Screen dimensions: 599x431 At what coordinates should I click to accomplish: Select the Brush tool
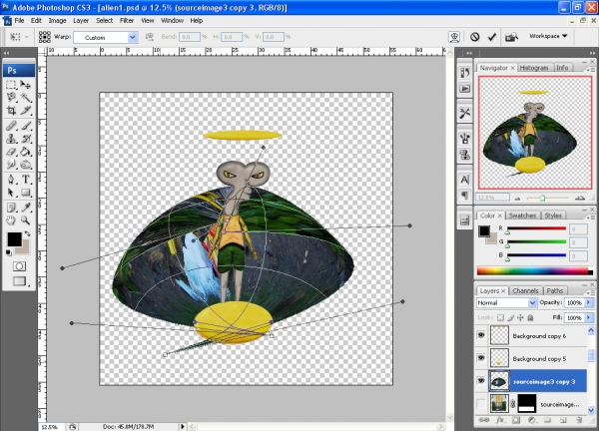coord(26,126)
